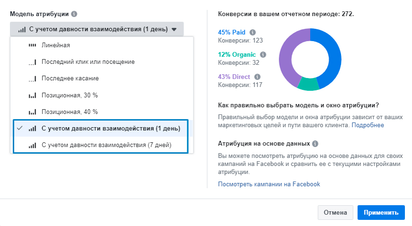The height and width of the screenshot is (226, 412).
Task: Click the info icon beside 12% Organic
Action: point(263,54)
